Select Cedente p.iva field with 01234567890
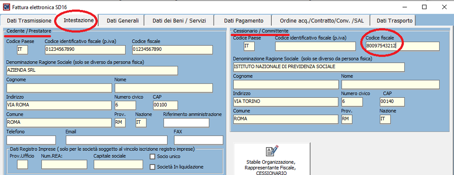Image resolution: width=454 pixels, height=175 pixels. 85,50
